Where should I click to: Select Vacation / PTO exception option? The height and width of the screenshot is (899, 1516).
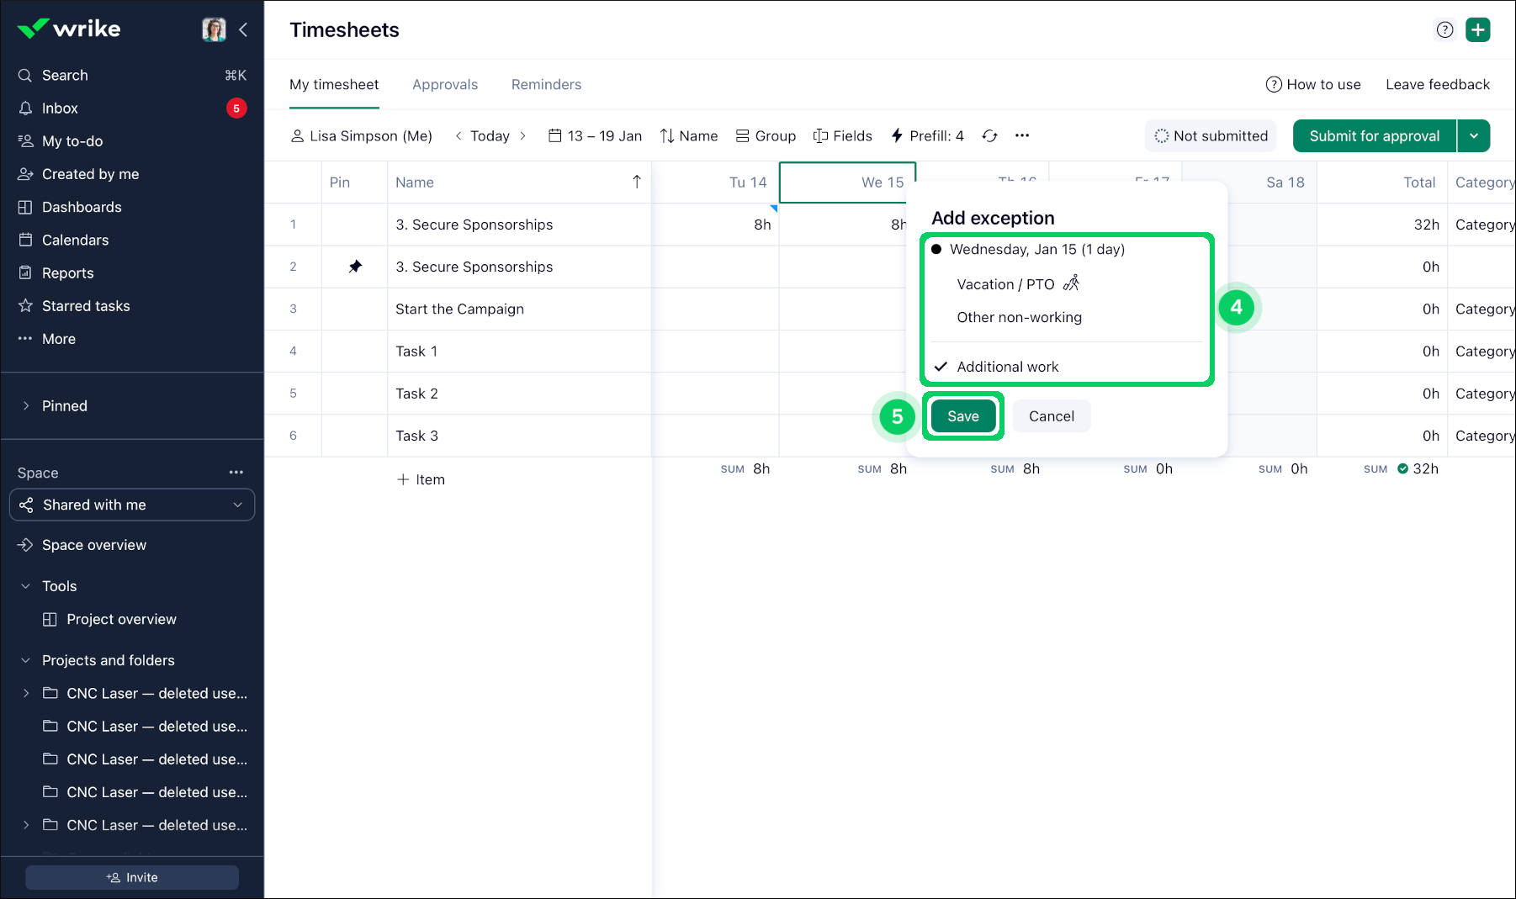tap(1005, 284)
